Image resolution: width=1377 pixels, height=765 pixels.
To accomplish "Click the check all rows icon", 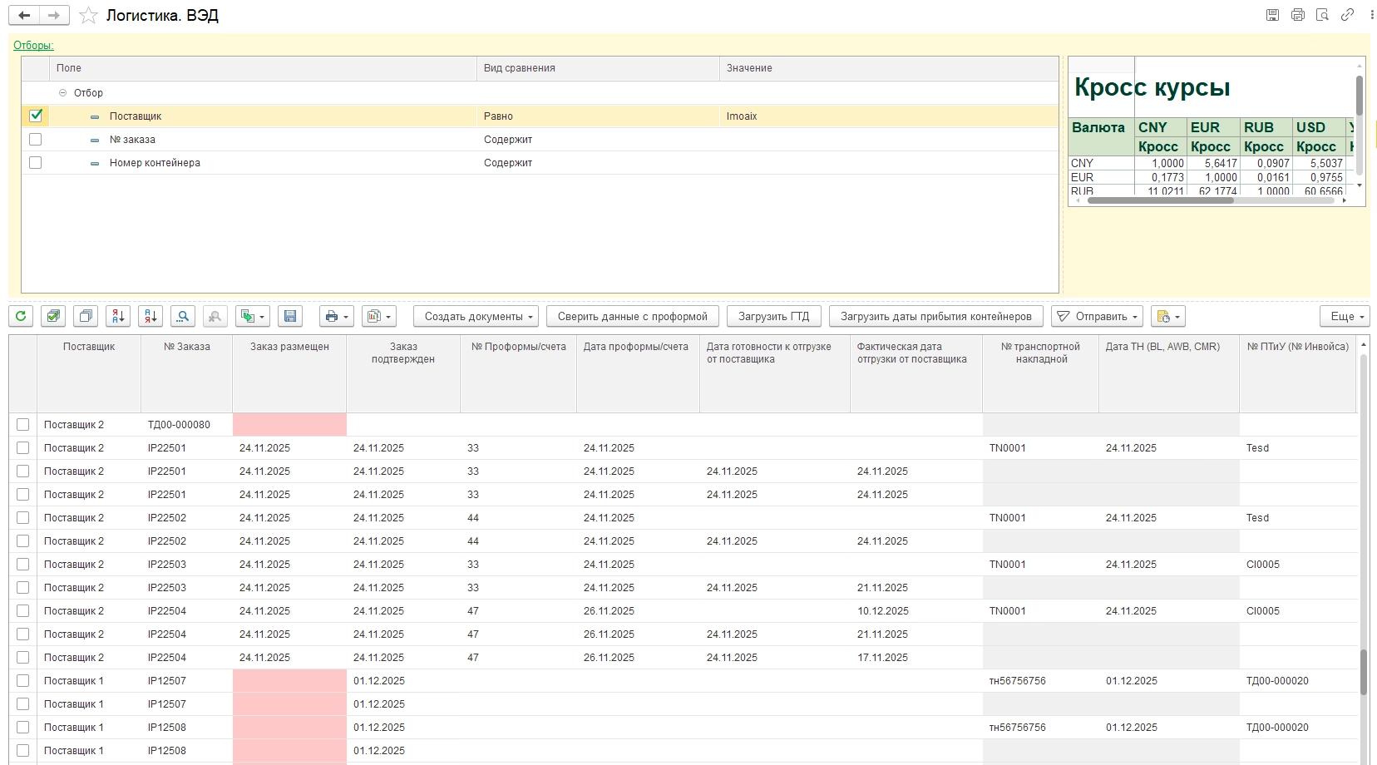I will [x=53, y=316].
